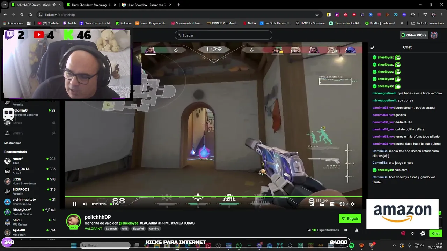The height and width of the screenshot is (251, 447).
Task: Mute the polichhhDP tab audio icon
Action: 54,5
